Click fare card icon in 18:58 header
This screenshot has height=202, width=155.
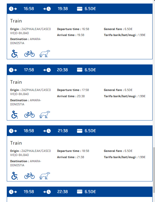[x=80, y=131]
